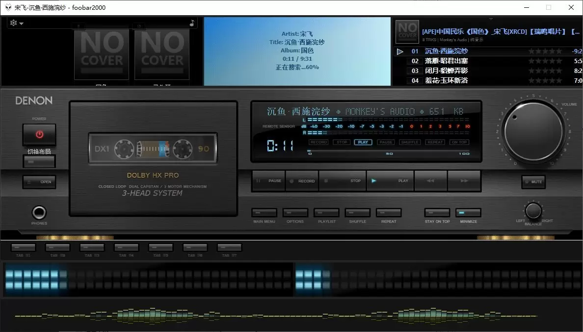Click the large PAUSE transport button
The image size is (583, 332).
pos(268,181)
